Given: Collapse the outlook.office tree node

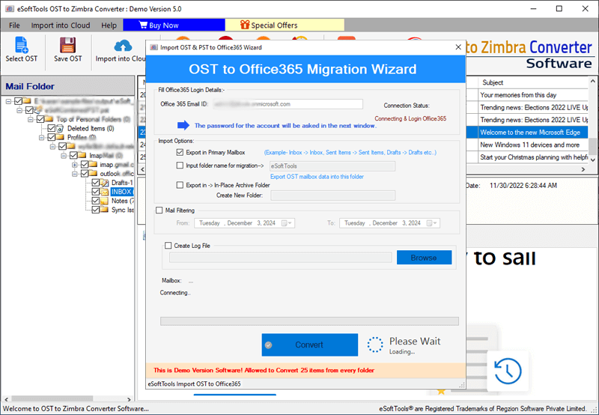Looking at the screenshot, I should coord(76,174).
